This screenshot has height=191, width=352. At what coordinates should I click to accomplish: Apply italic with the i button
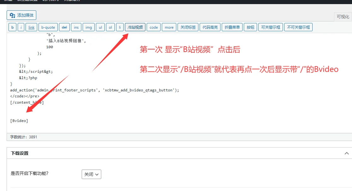click(x=21, y=27)
